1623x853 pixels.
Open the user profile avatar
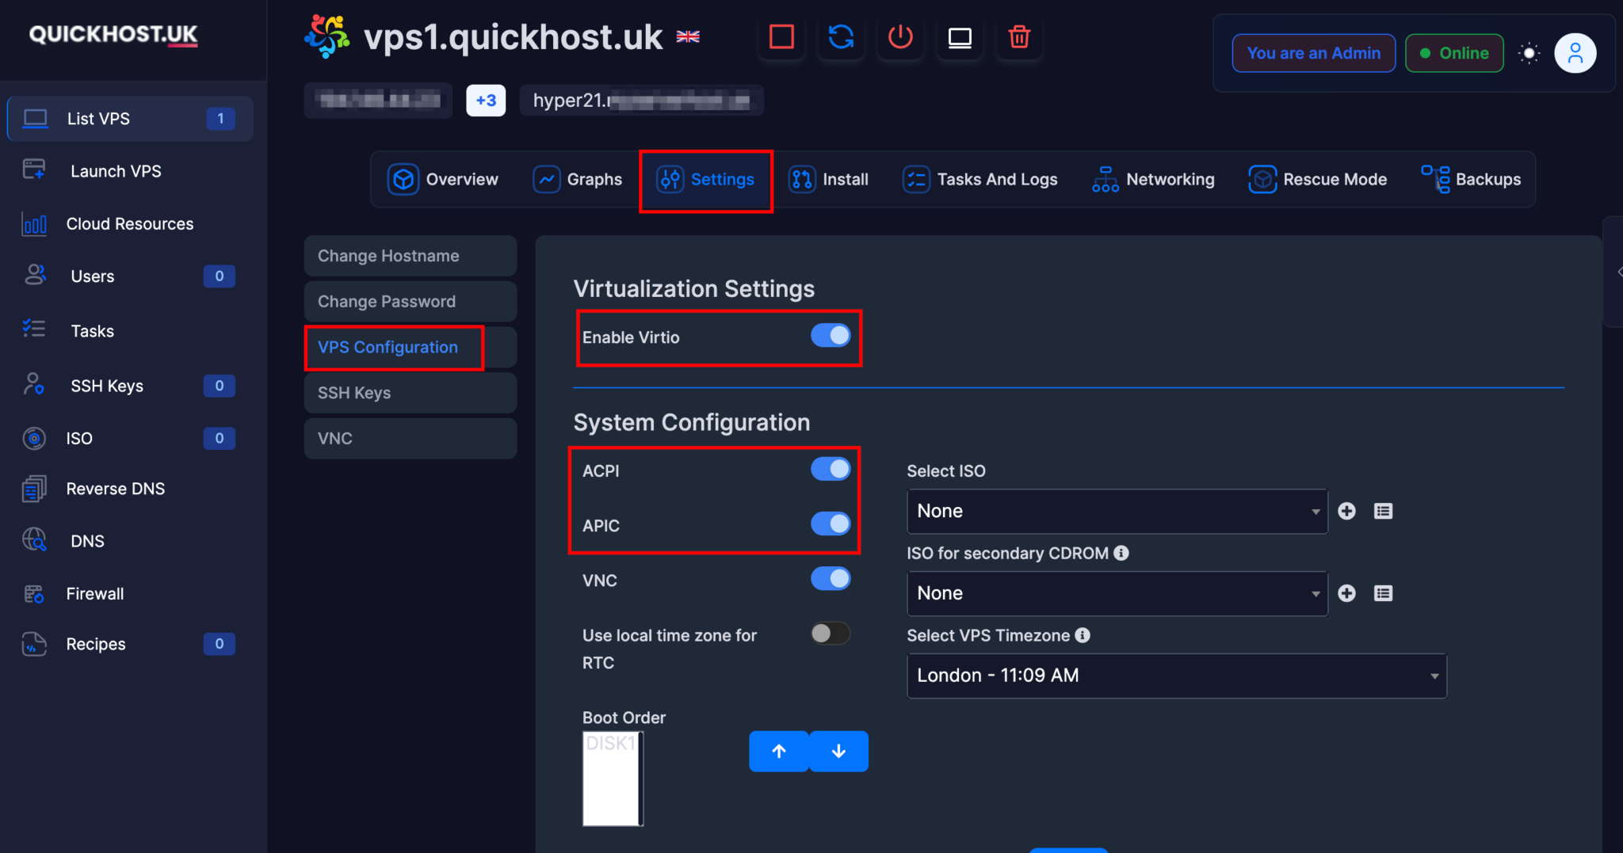(x=1575, y=53)
